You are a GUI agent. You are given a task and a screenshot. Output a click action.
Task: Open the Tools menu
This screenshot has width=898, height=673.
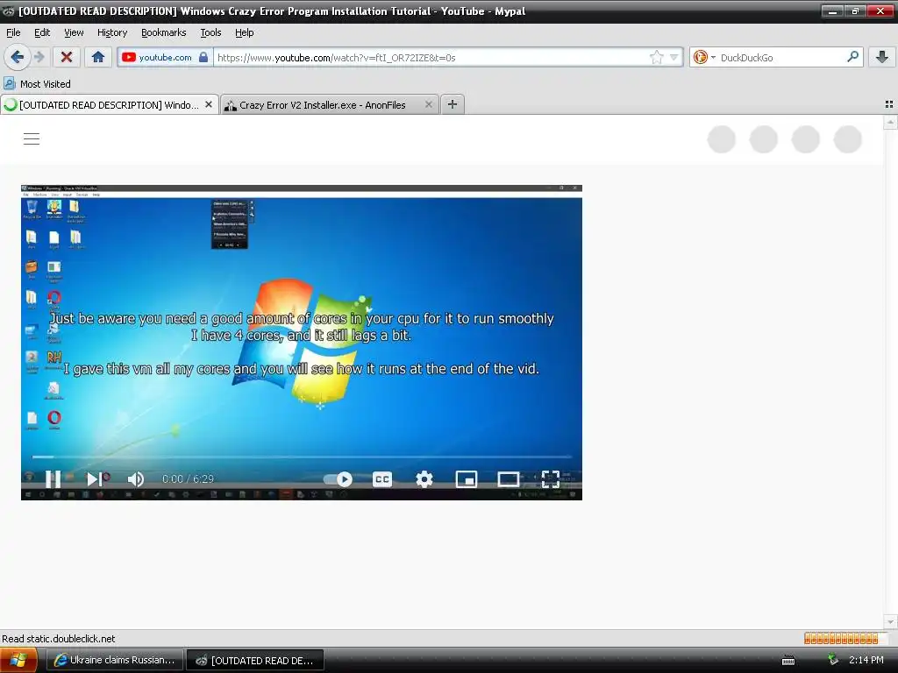tap(210, 32)
